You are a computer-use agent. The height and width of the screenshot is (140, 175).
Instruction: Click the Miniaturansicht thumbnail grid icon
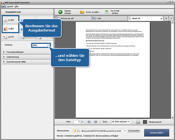(145, 122)
